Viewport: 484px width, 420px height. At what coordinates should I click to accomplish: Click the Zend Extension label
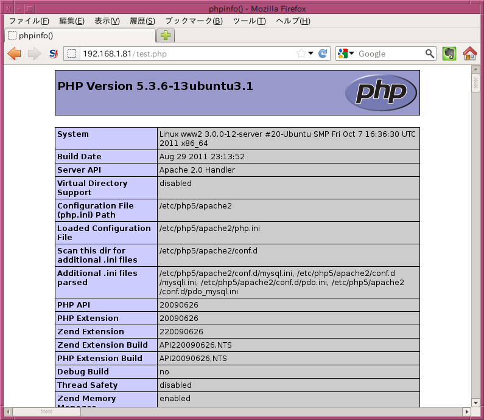pos(91,331)
